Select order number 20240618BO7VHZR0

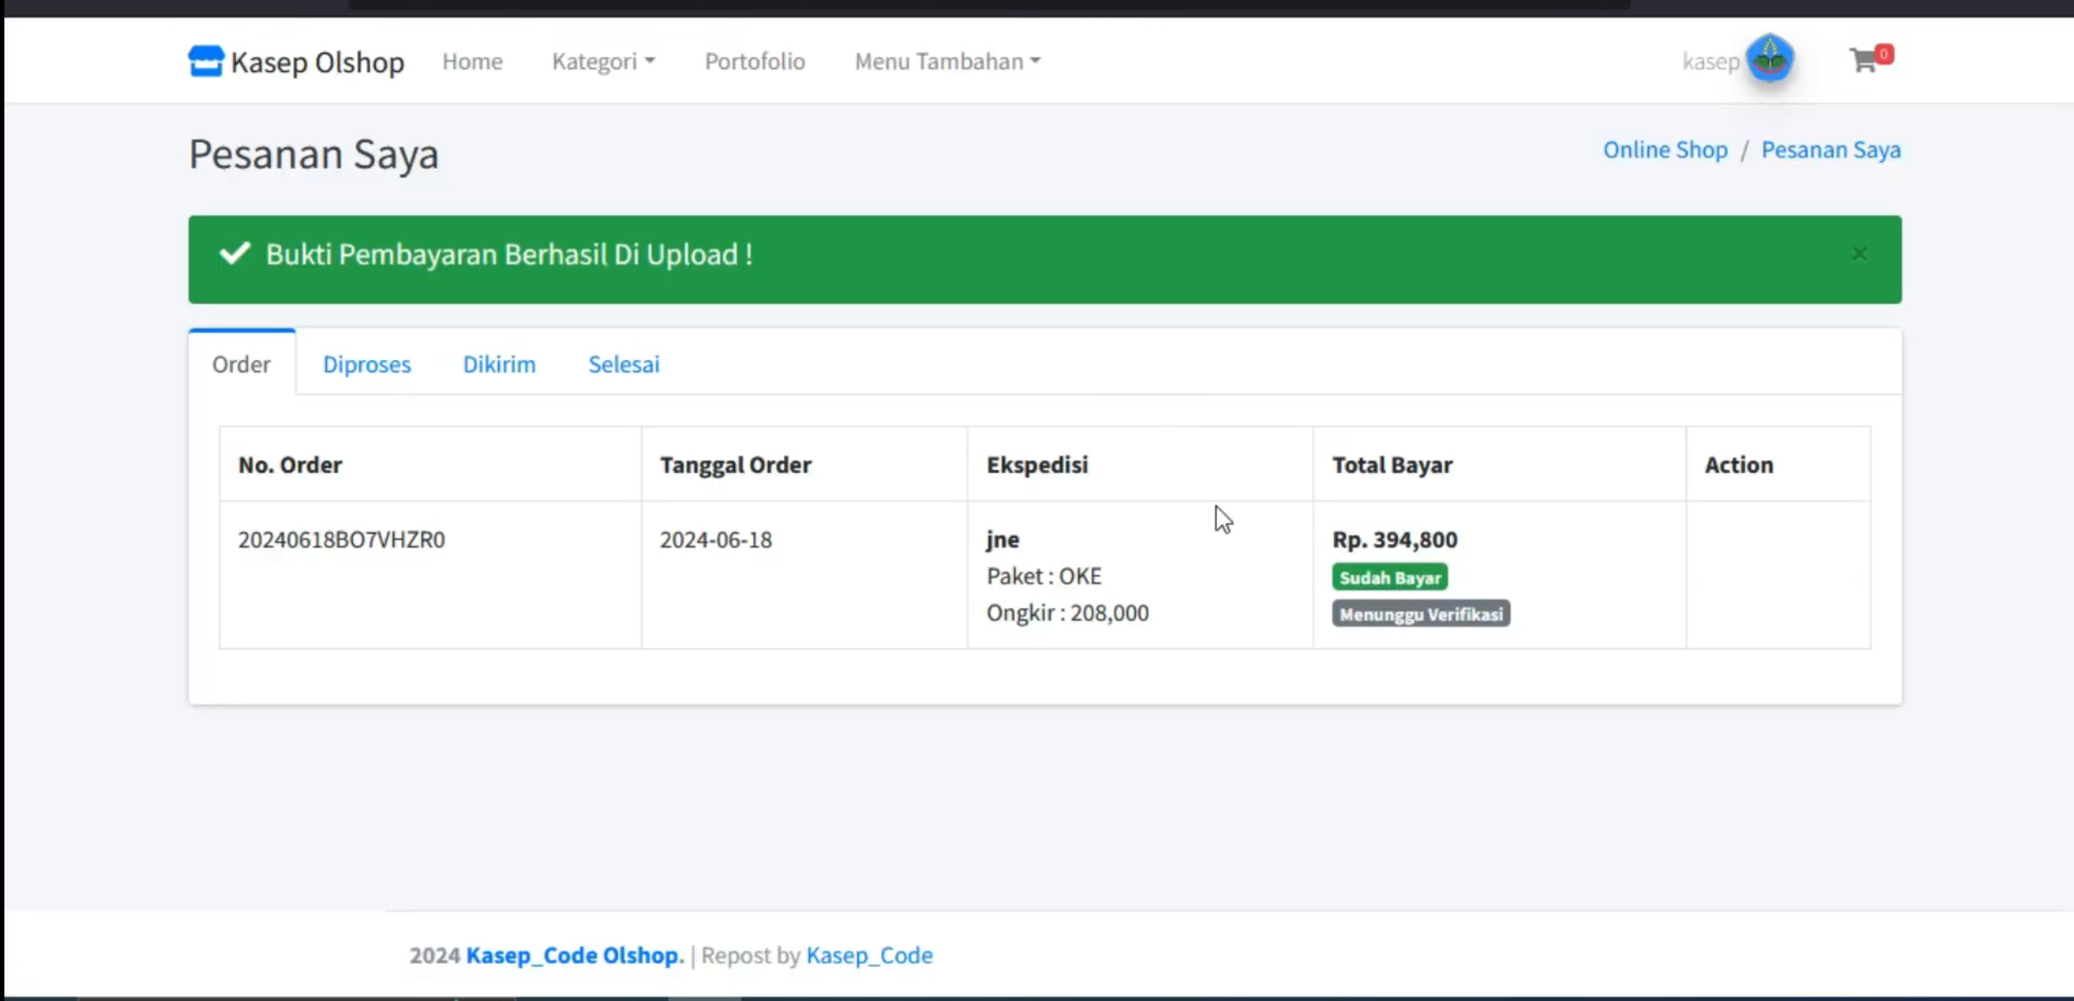(342, 539)
